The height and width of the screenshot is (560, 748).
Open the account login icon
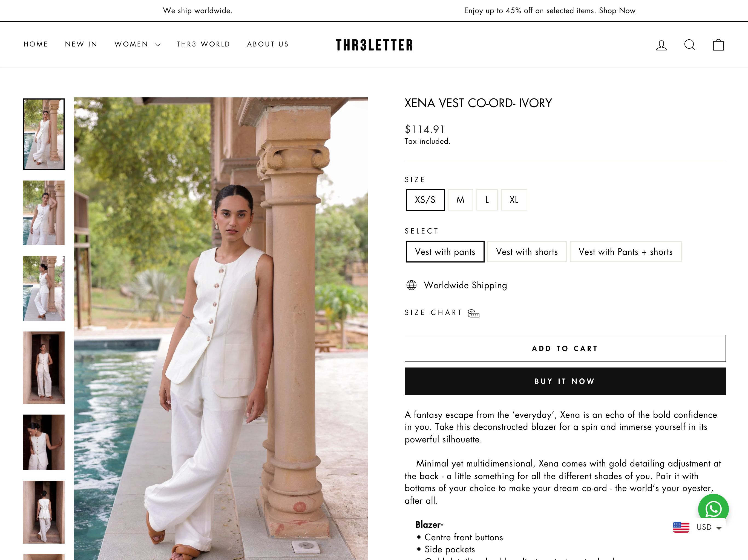661,45
